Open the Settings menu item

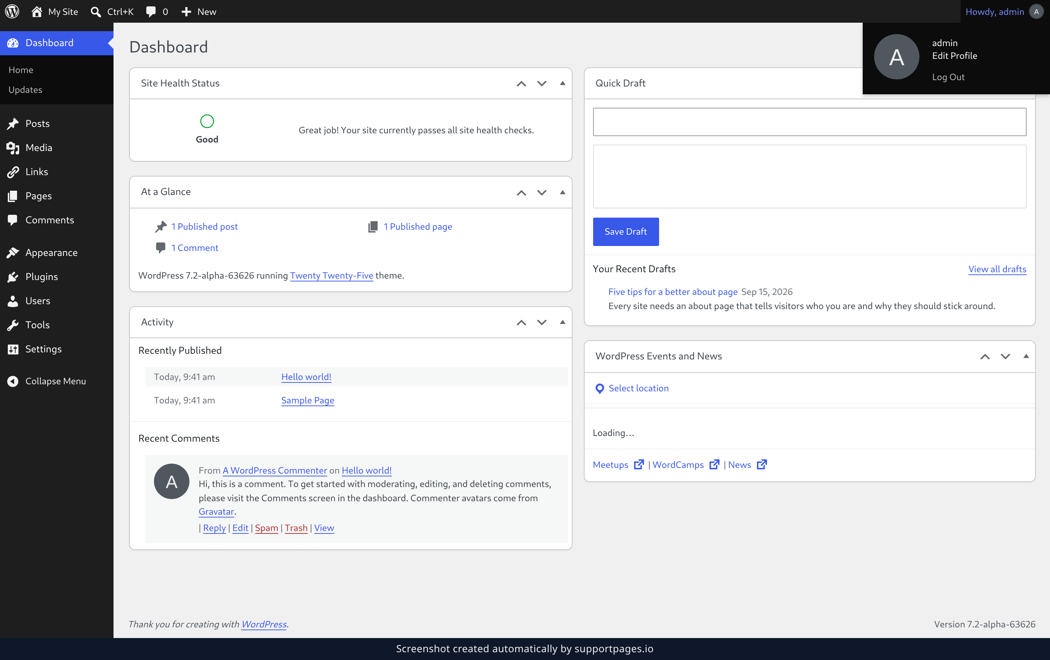coord(57,349)
